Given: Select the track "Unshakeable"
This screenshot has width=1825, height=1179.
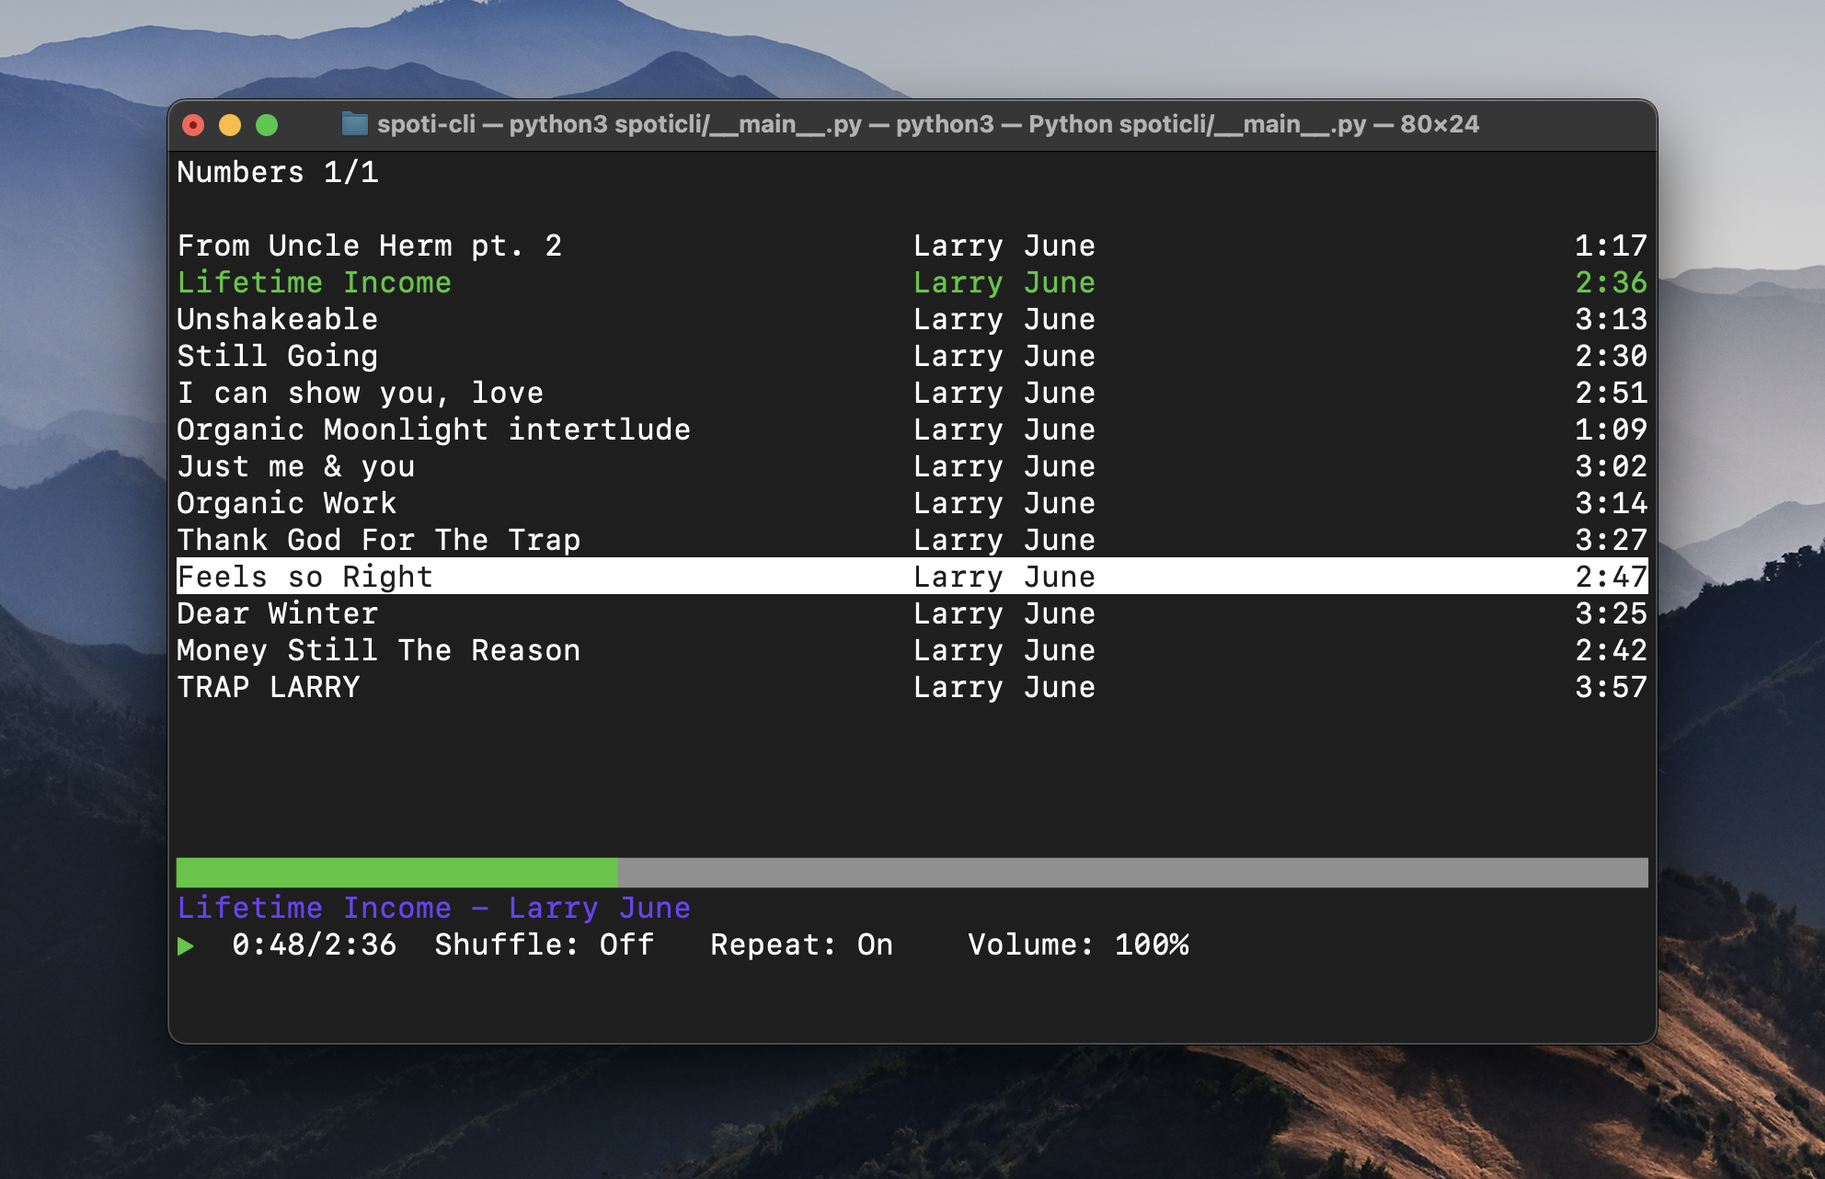Looking at the screenshot, I should [x=277, y=319].
